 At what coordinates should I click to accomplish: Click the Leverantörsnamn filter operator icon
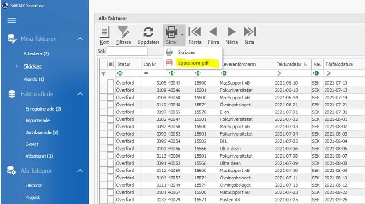224,73
